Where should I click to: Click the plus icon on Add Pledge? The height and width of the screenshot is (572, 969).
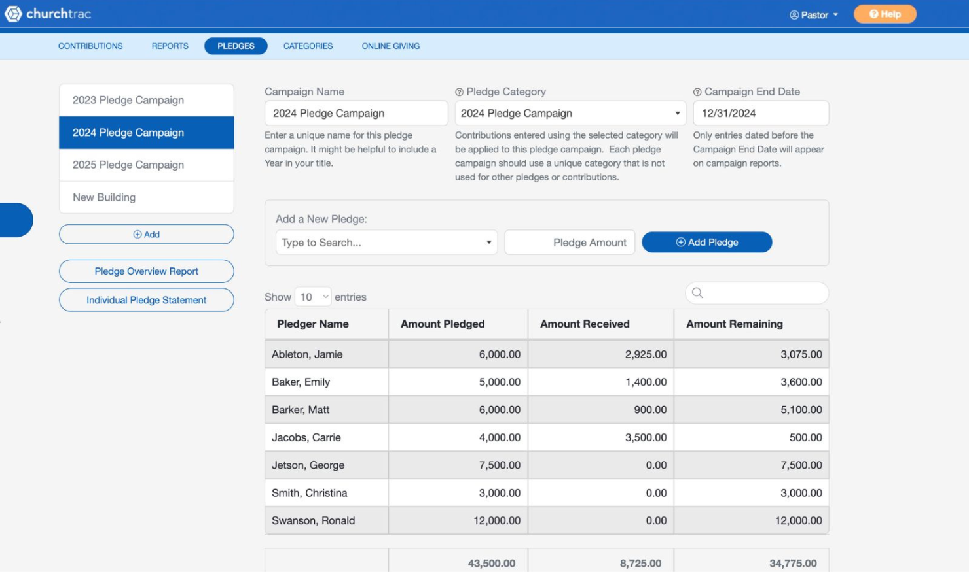(x=680, y=242)
